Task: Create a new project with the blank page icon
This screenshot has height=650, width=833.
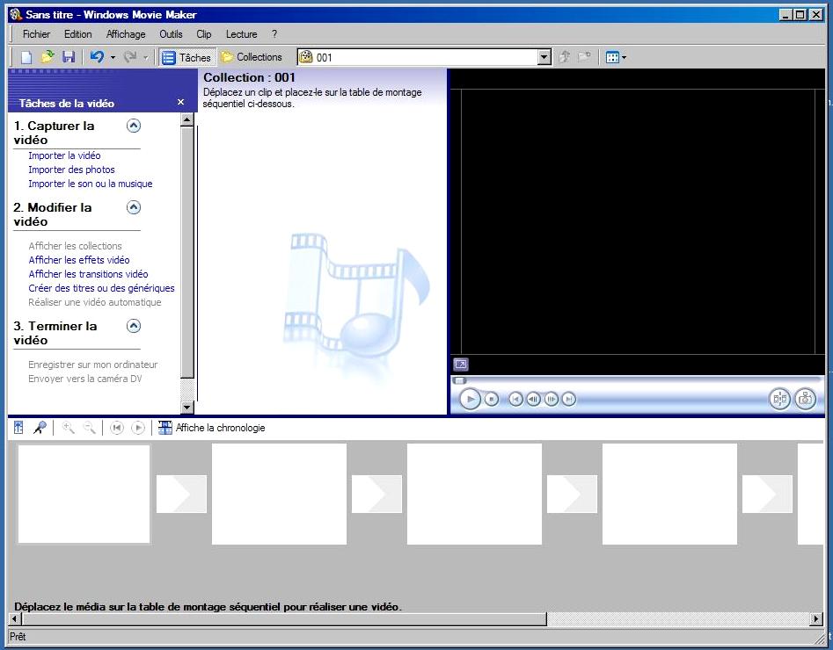Action: 26,57
